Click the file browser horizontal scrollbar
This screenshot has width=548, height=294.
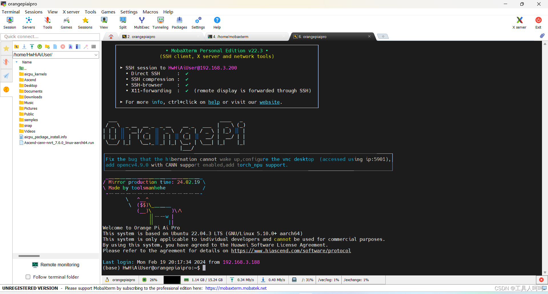[29, 256]
